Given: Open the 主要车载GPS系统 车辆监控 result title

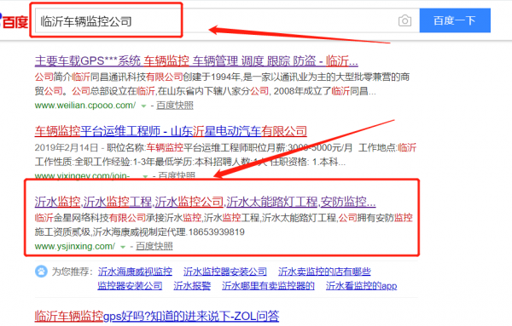Looking at the screenshot, I should click(x=196, y=61).
